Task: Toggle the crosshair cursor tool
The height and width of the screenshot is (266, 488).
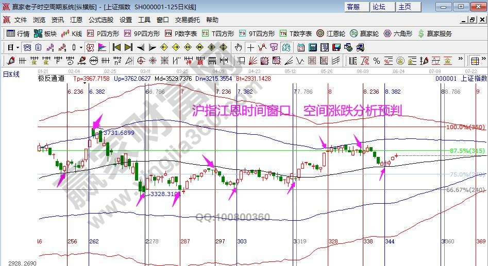Action: click(x=250, y=47)
